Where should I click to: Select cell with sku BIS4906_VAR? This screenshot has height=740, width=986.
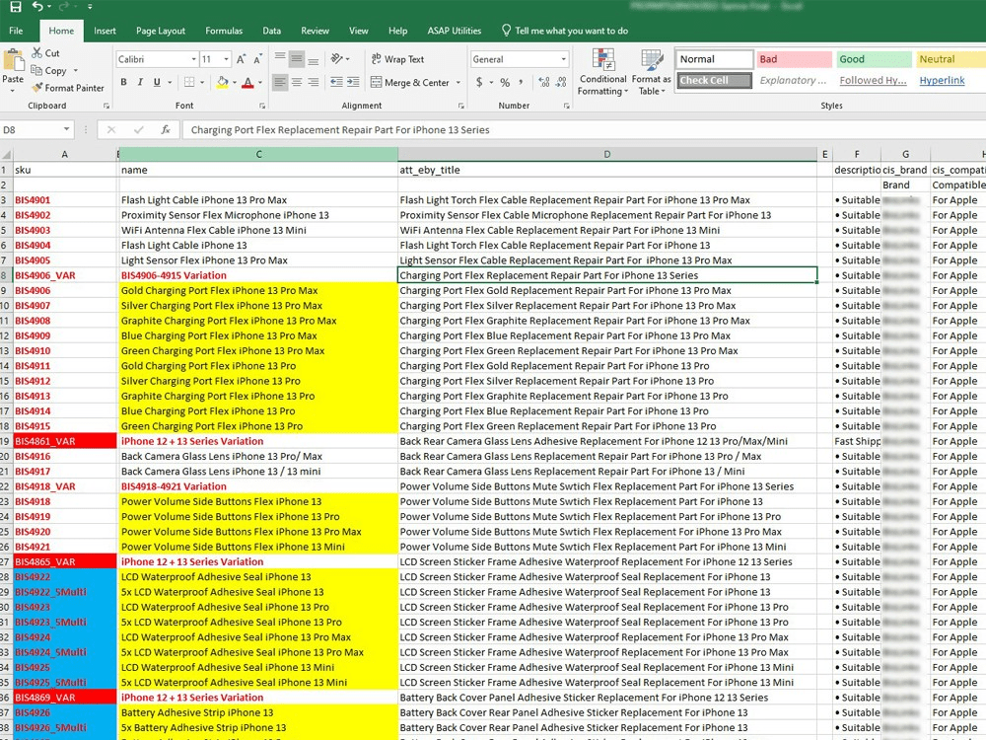click(x=65, y=275)
